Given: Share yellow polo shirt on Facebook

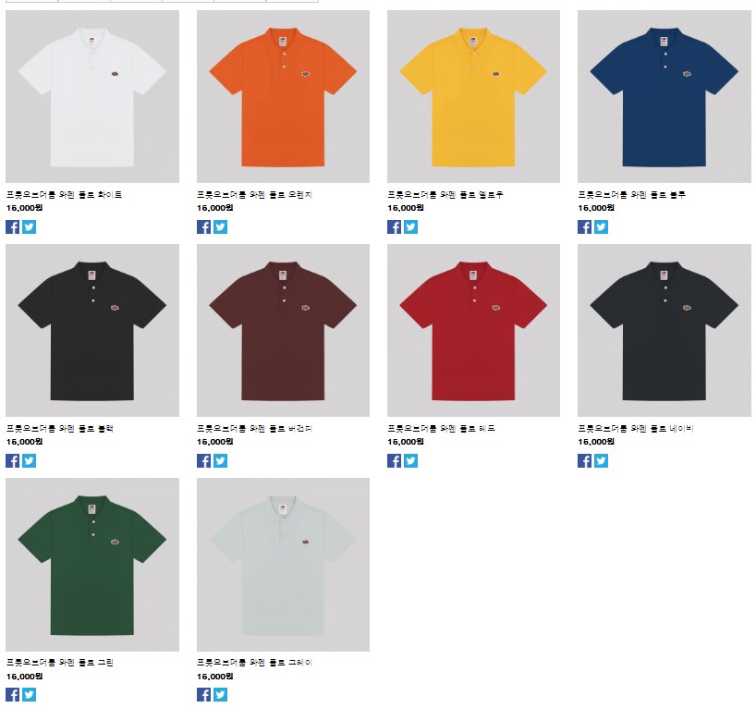Looking at the screenshot, I should tap(394, 226).
